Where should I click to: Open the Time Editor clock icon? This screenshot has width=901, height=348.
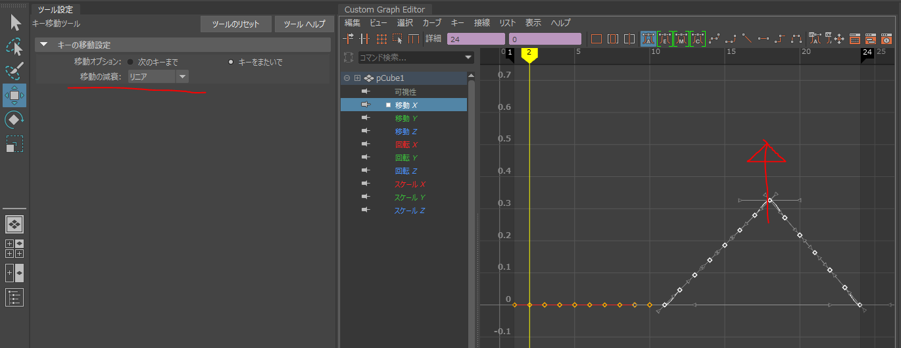(886, 39)
